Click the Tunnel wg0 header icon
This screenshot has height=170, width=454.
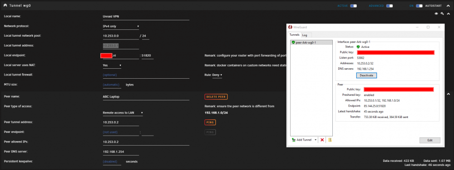(x=5, y=5)
